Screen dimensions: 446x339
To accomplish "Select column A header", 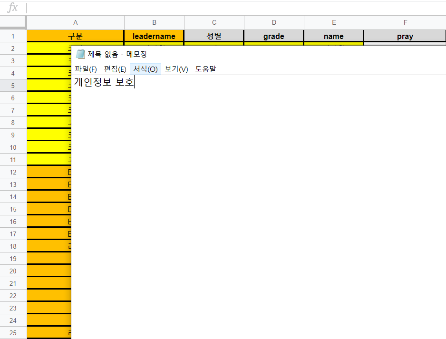I will click(76, 22).
